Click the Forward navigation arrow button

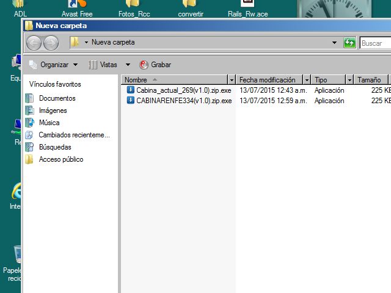pos(51,43)
